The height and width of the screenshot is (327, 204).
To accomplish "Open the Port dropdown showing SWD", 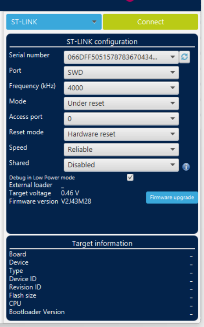I will pyautogui.click(x=121, y=73).
